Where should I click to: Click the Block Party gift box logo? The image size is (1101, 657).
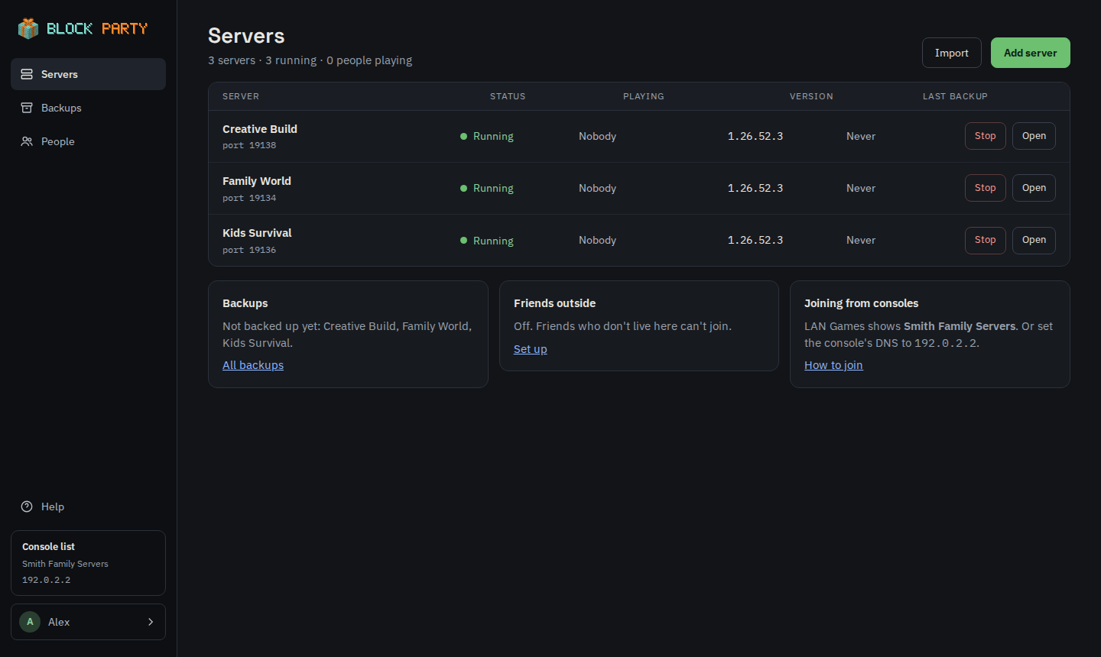click(x=28, y=28)
